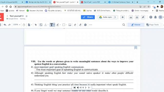Activate the free text T tool
164x92 pixels.
pos(52,25)
